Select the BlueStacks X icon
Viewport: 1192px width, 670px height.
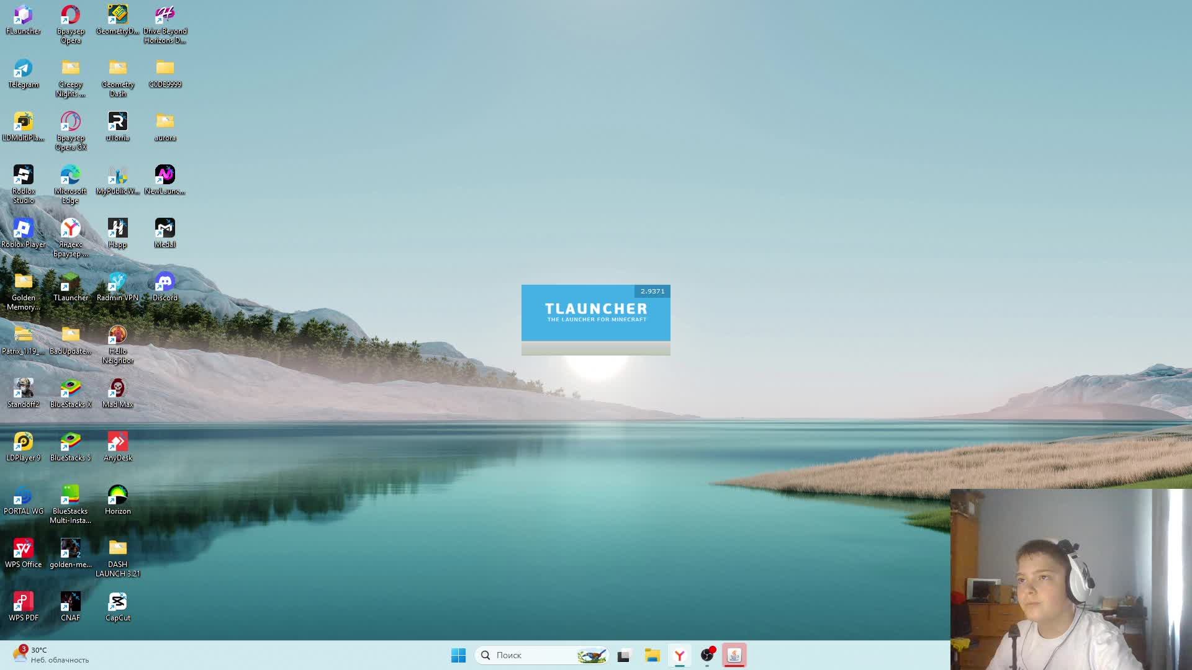click(x=70, y=394)
